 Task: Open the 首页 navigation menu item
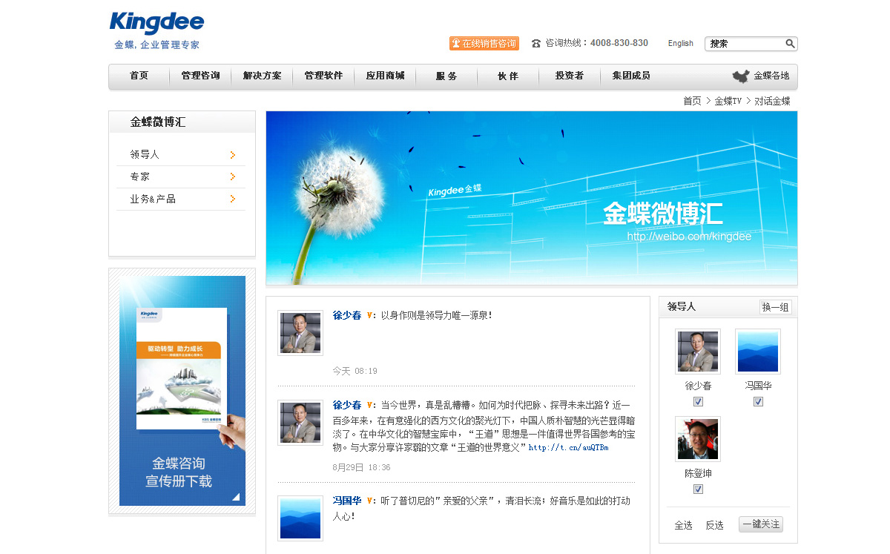139,76
